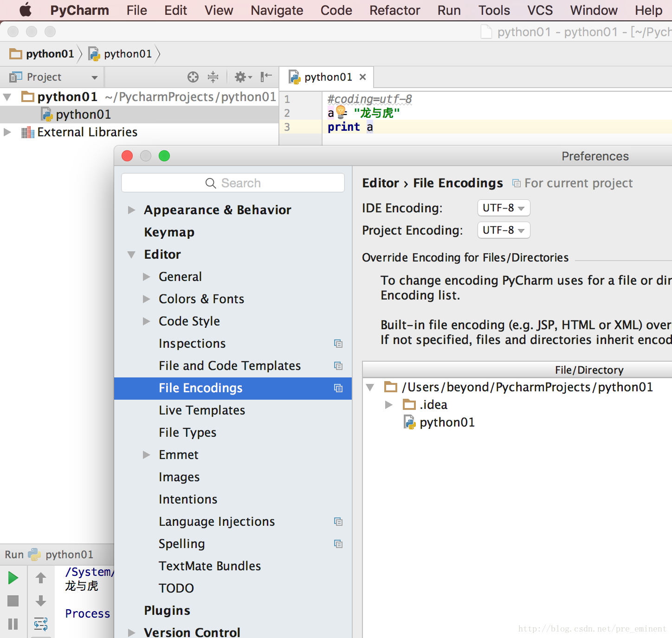Run python01 with the green play button

[x=13, y=578]
